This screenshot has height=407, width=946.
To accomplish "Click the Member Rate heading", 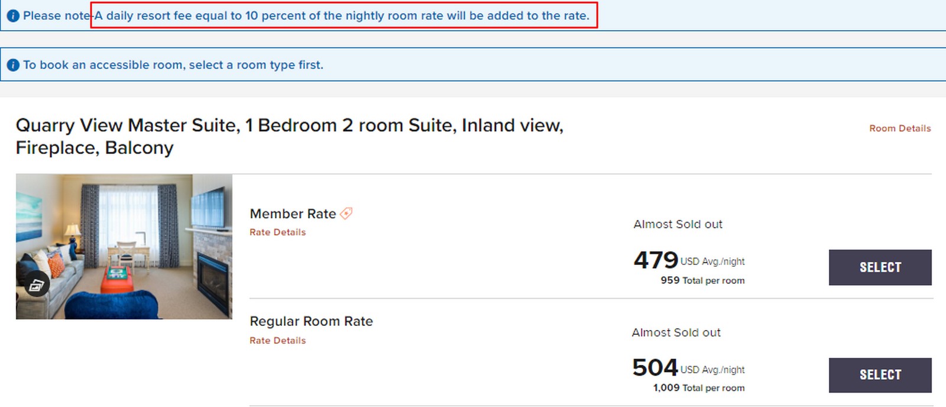I will [x=293, y=214].
